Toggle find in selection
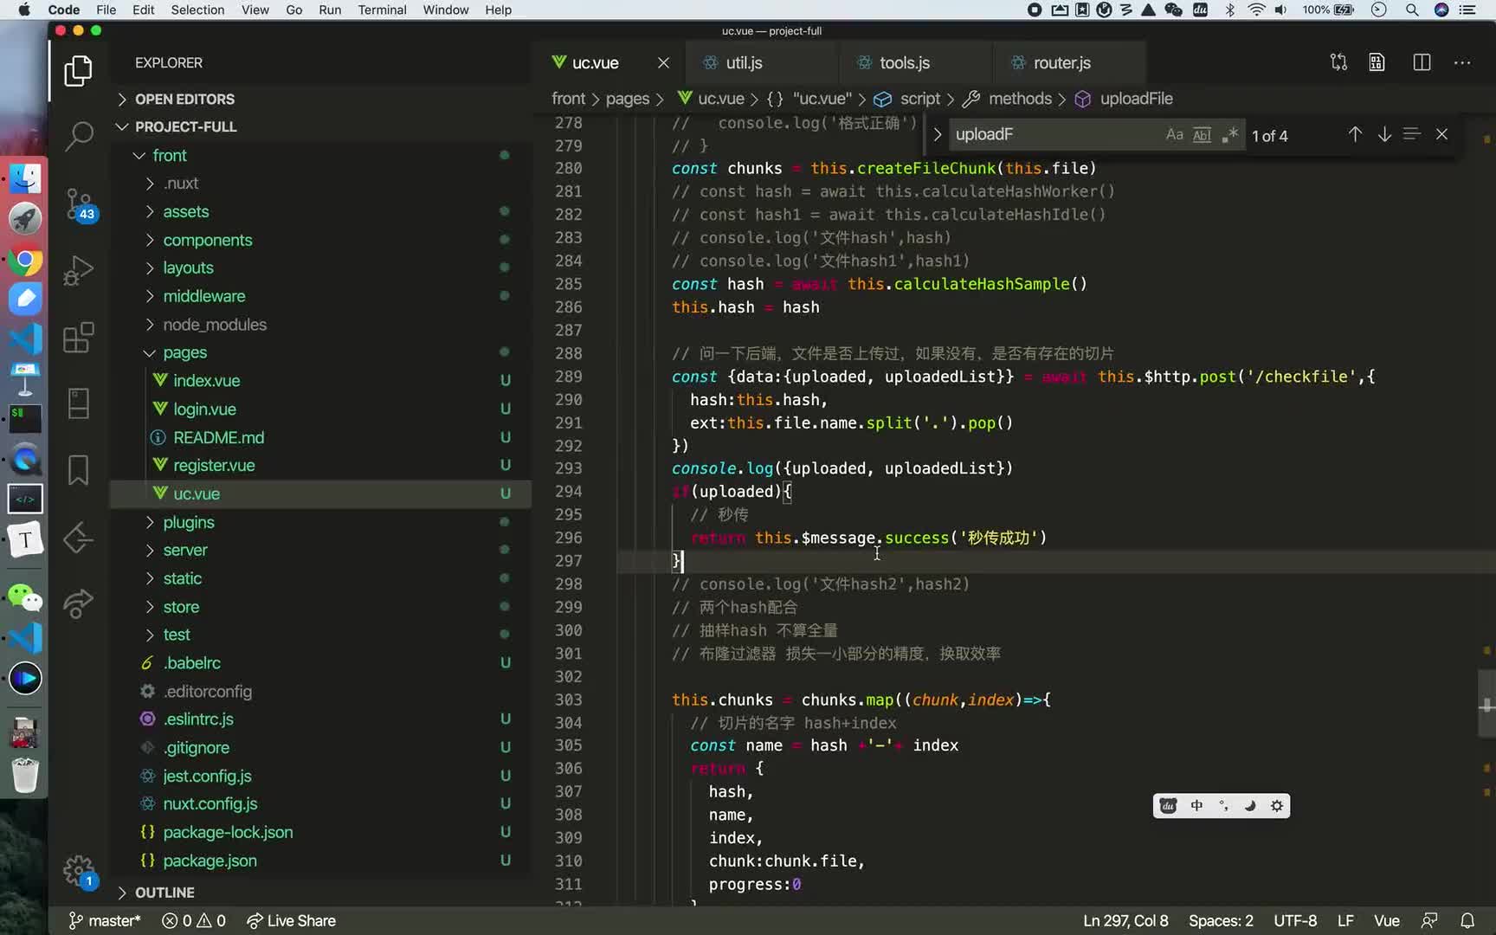Screen dimensions: 1496x935 1412,134
